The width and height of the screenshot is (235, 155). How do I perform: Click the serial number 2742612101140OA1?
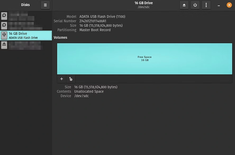click(x=93, y=21)
